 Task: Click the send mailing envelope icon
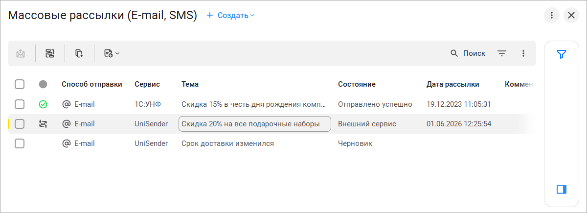pos(21,53)
